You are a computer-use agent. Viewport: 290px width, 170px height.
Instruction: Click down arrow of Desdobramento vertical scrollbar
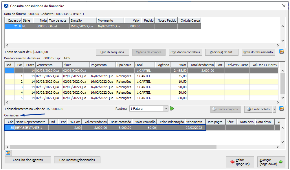coord(283,98)
